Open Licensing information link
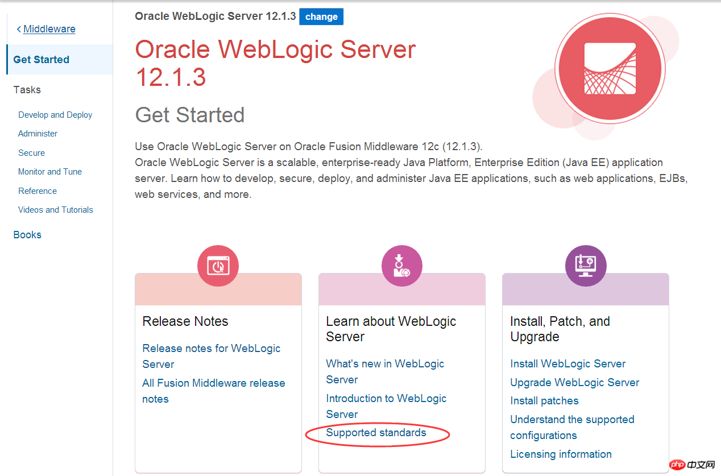Viewport: 721px width, 476px height. (x=561, y=454)
